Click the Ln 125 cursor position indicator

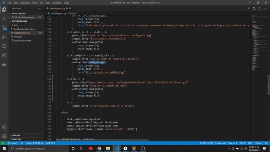pos(213,143)
